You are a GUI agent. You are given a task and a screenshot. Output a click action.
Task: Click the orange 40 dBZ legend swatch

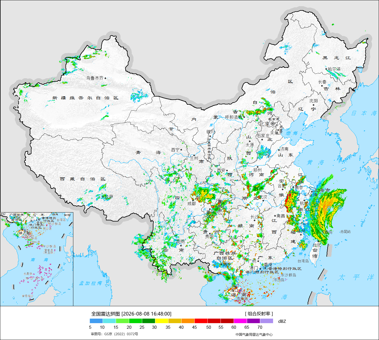[188, 321]
